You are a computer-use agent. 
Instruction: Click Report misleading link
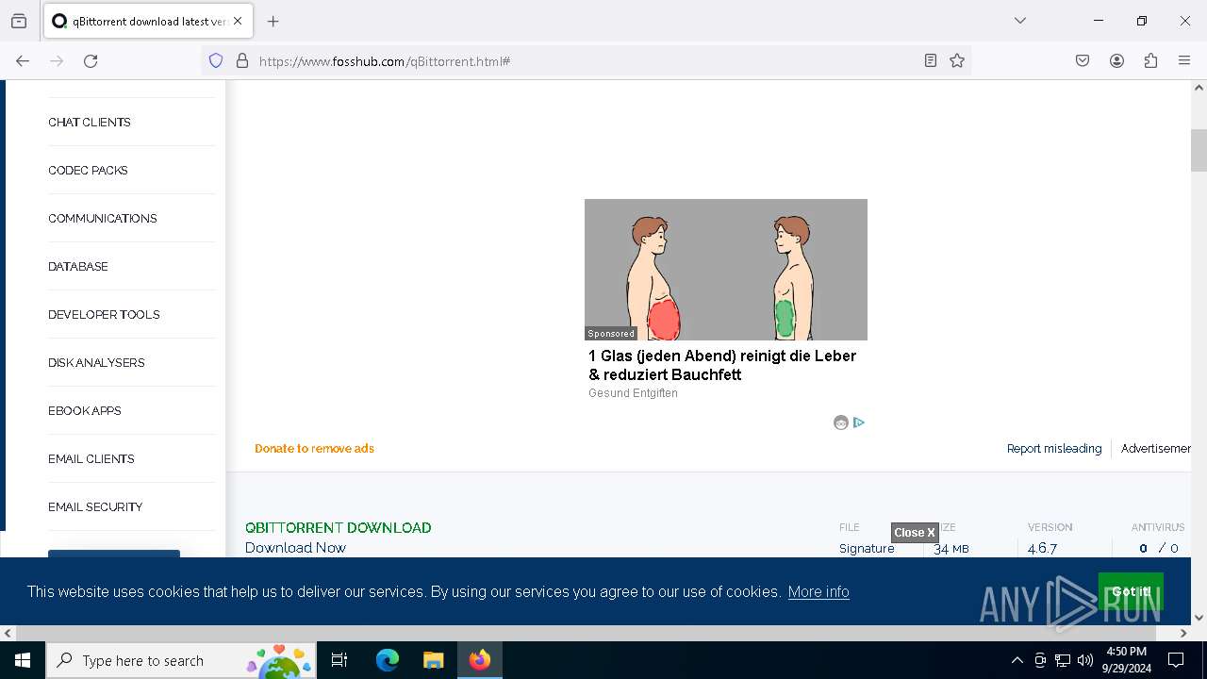1054,449
